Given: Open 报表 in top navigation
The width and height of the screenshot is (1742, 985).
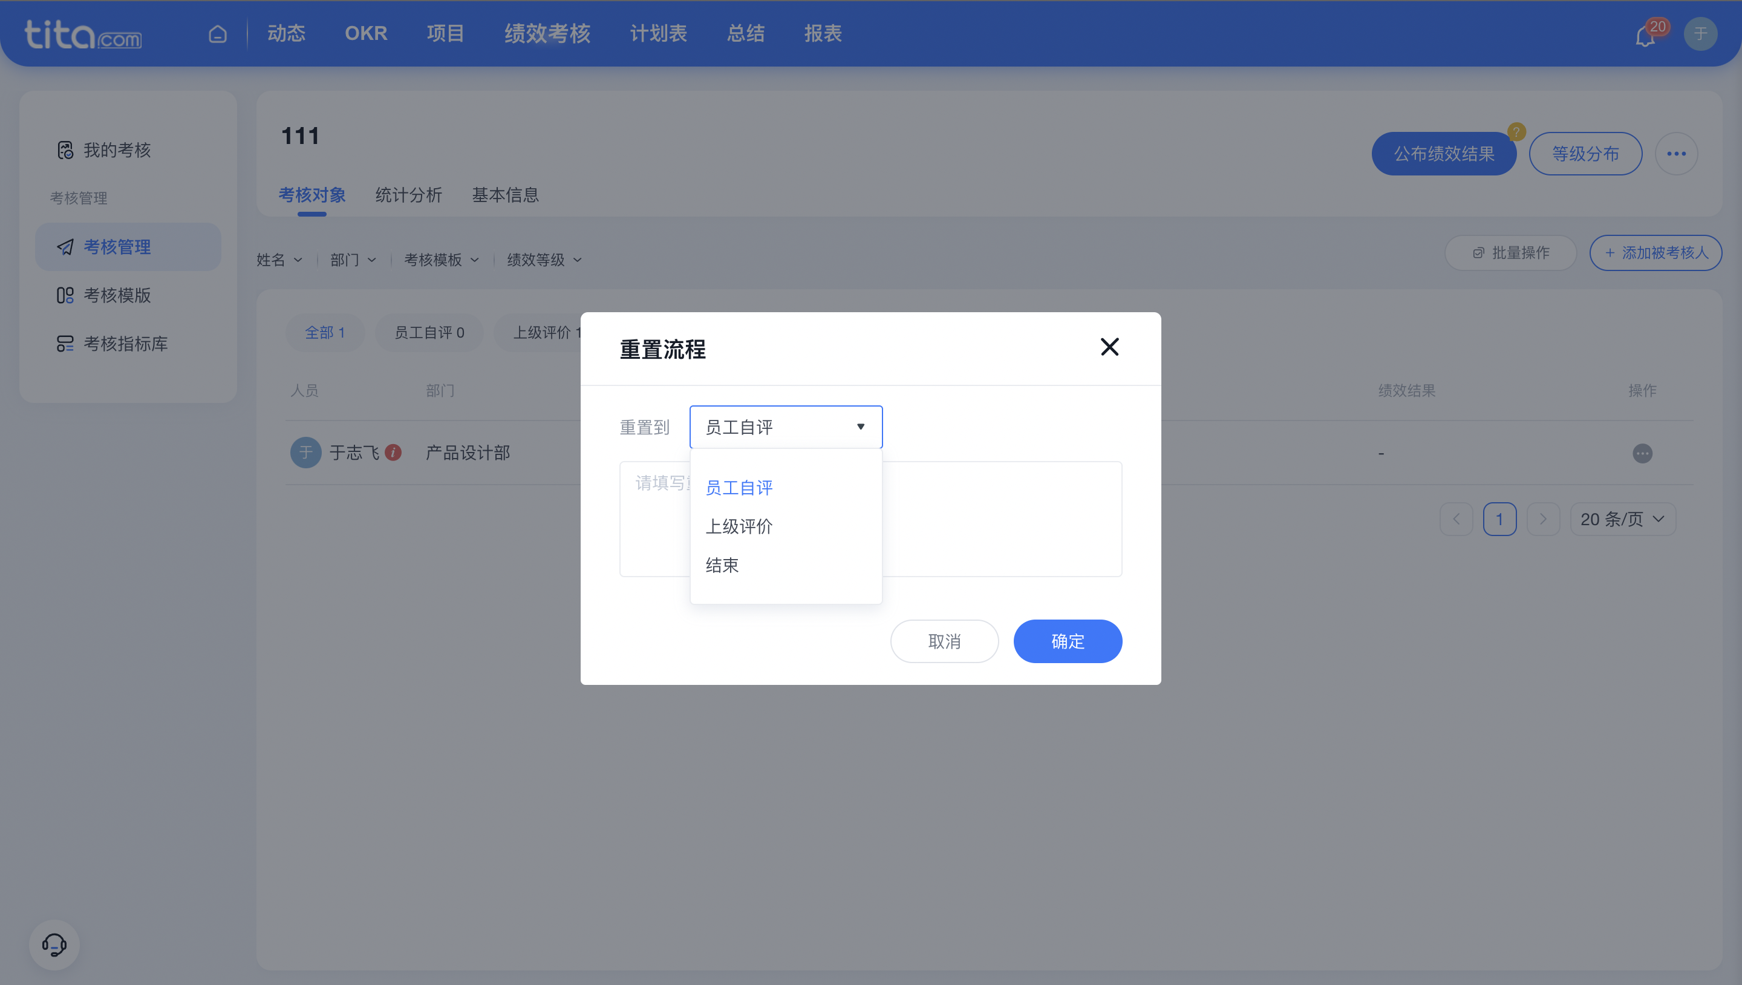Looking at the screenshot, I should pyautogui.click(x=823, y=33).
